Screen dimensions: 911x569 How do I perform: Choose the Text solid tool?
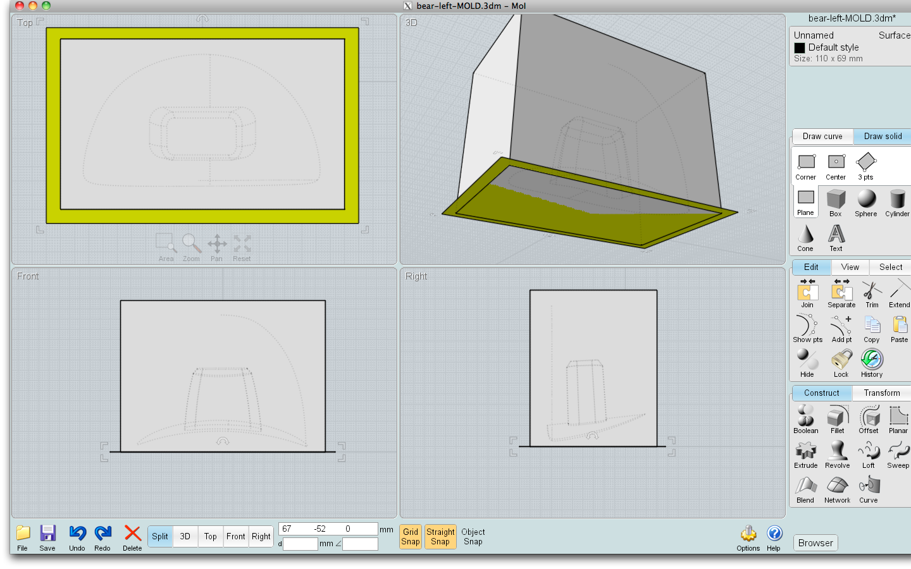pyautogui.click(x=836, y=238)
